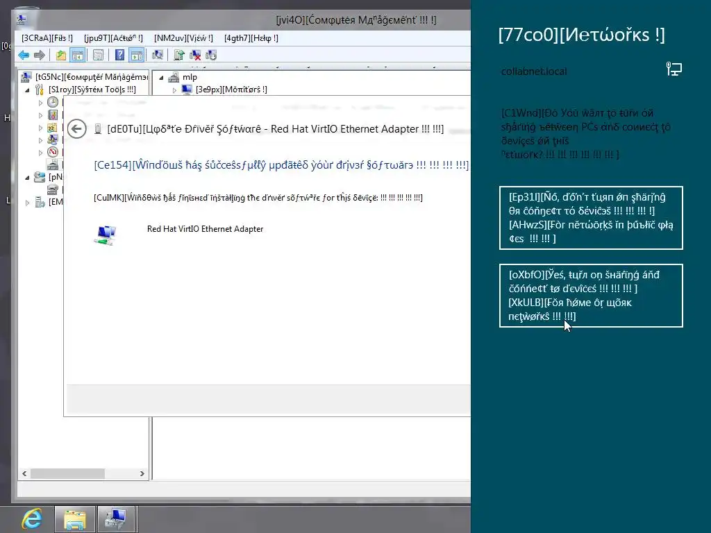Viewport: 711px width, 533px height.
Task: Select the Local Users and Groups icon
Action: [x=53, y=139]
